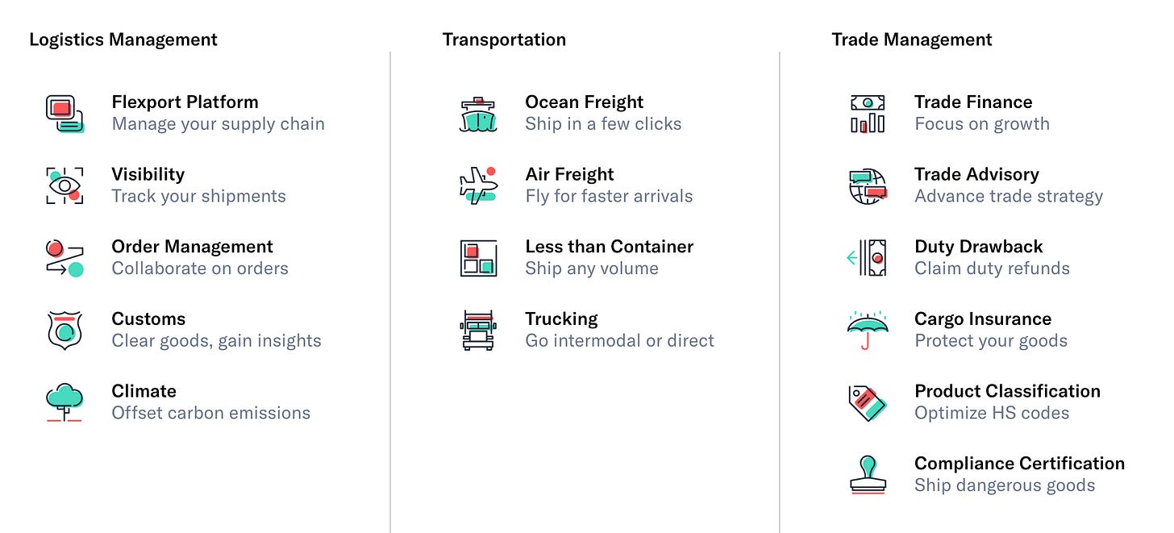Open the Duty Drawback link
The width and height of the screenshot is (1174, 533).
(x=978, y=246)
